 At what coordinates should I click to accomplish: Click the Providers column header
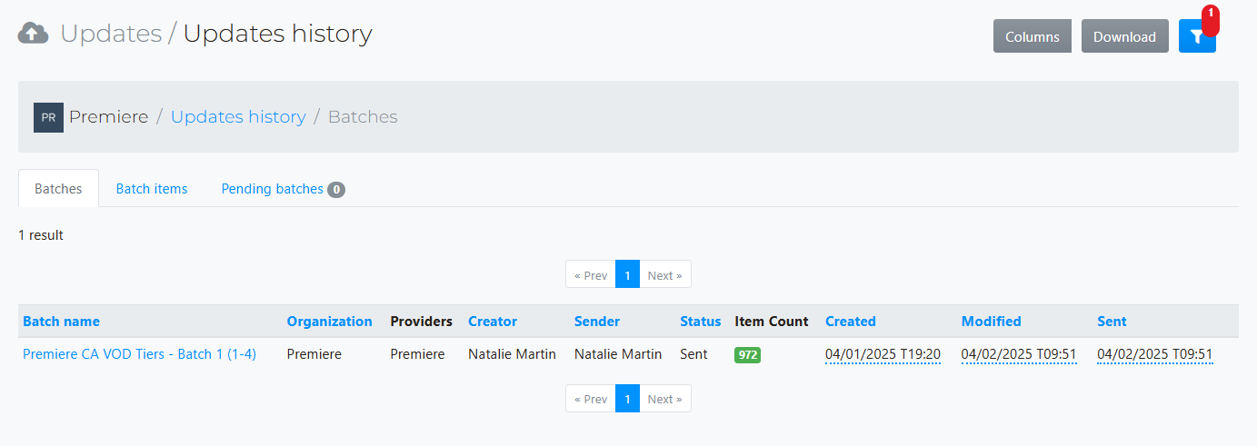[421, 322]
